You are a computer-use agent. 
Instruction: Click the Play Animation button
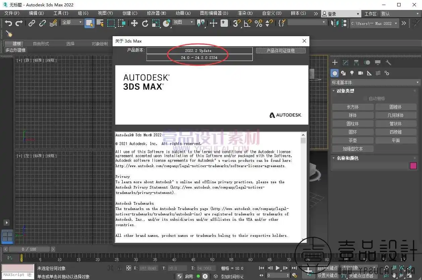pos(278,268)
